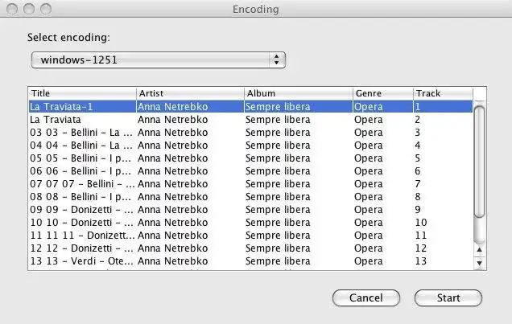The image size is (512, 324).
Task: Select the La Traviata-1 row
Action: (x=81, y=106)
